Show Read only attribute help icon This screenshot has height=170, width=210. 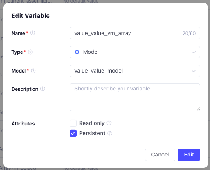click(109, 123)
